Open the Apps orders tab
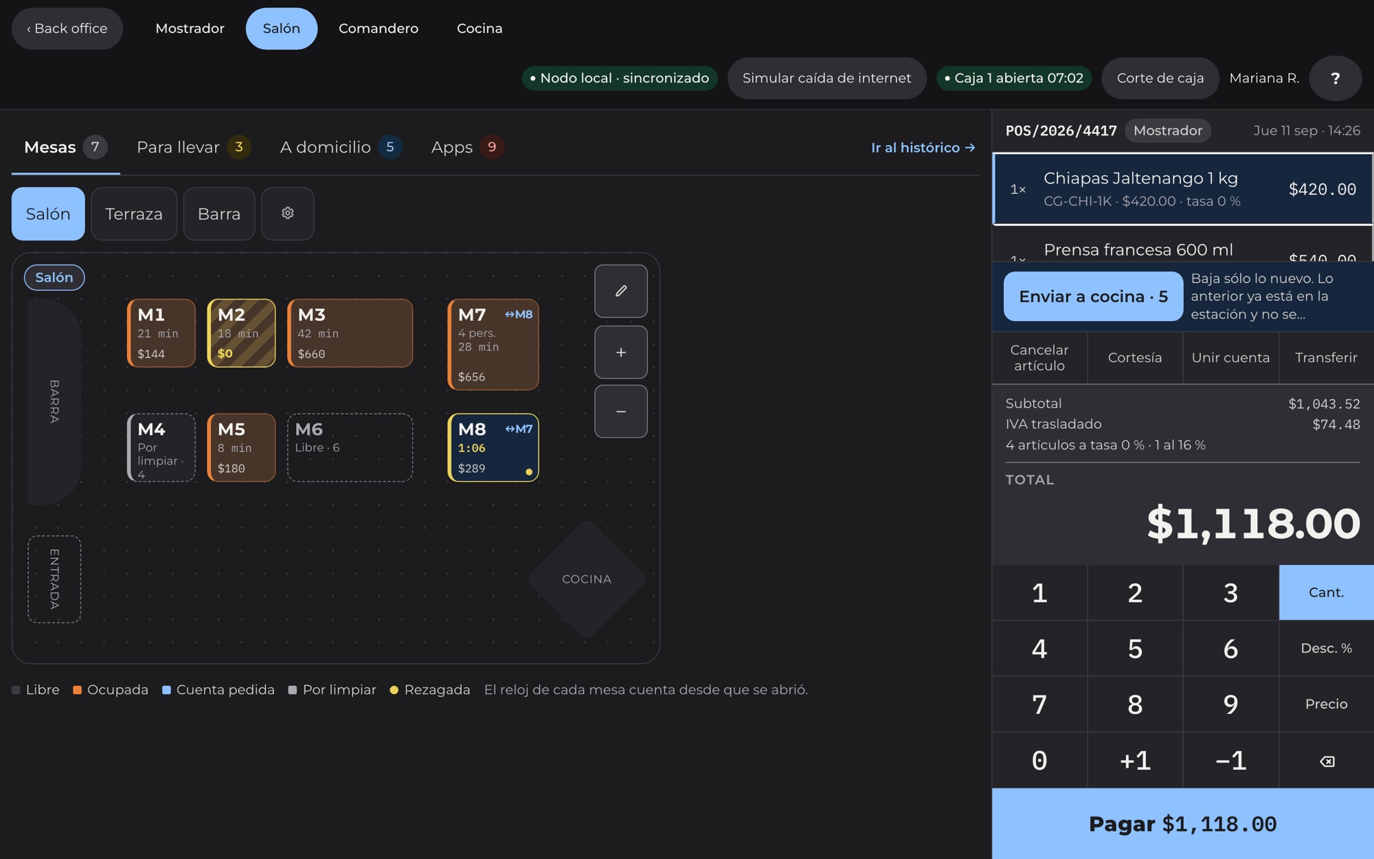This screenshot has height=859, width=1374. 467,147
